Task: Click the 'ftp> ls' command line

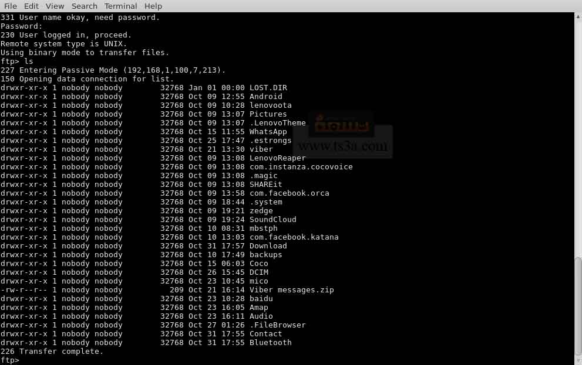Action: point(16,62)
